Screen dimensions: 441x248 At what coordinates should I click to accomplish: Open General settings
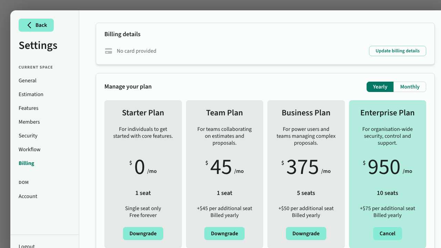point(28,81)
